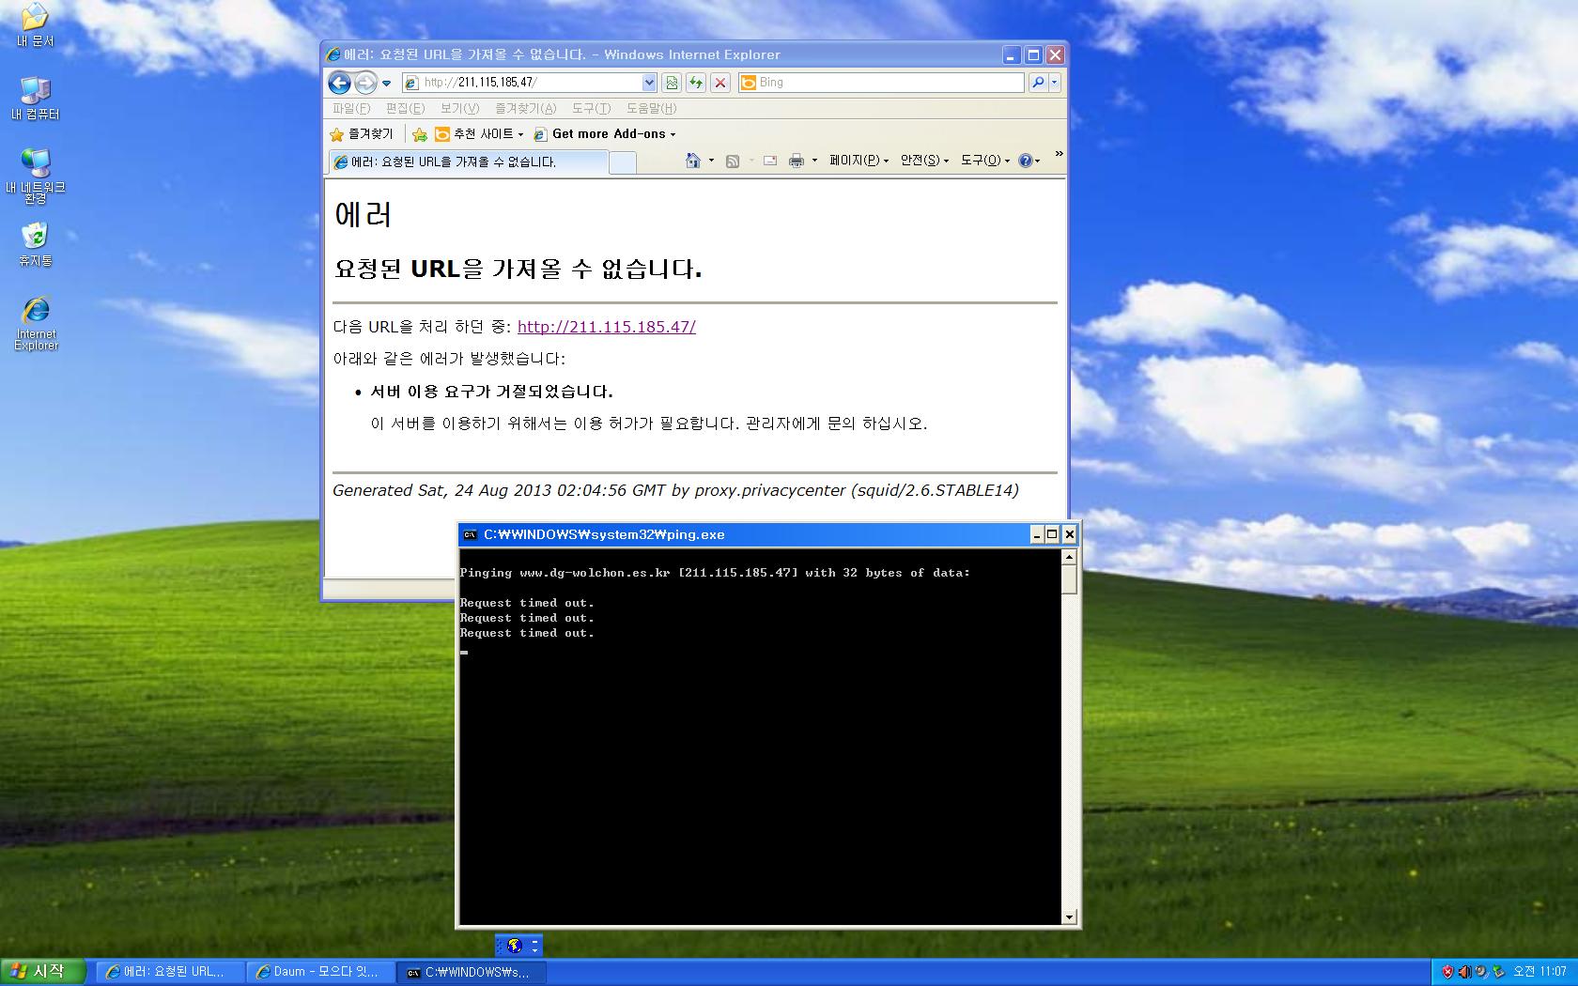Screen dimensions: 1578x986
Task: Click the IE Back navigation button
Action: (339, 83)
